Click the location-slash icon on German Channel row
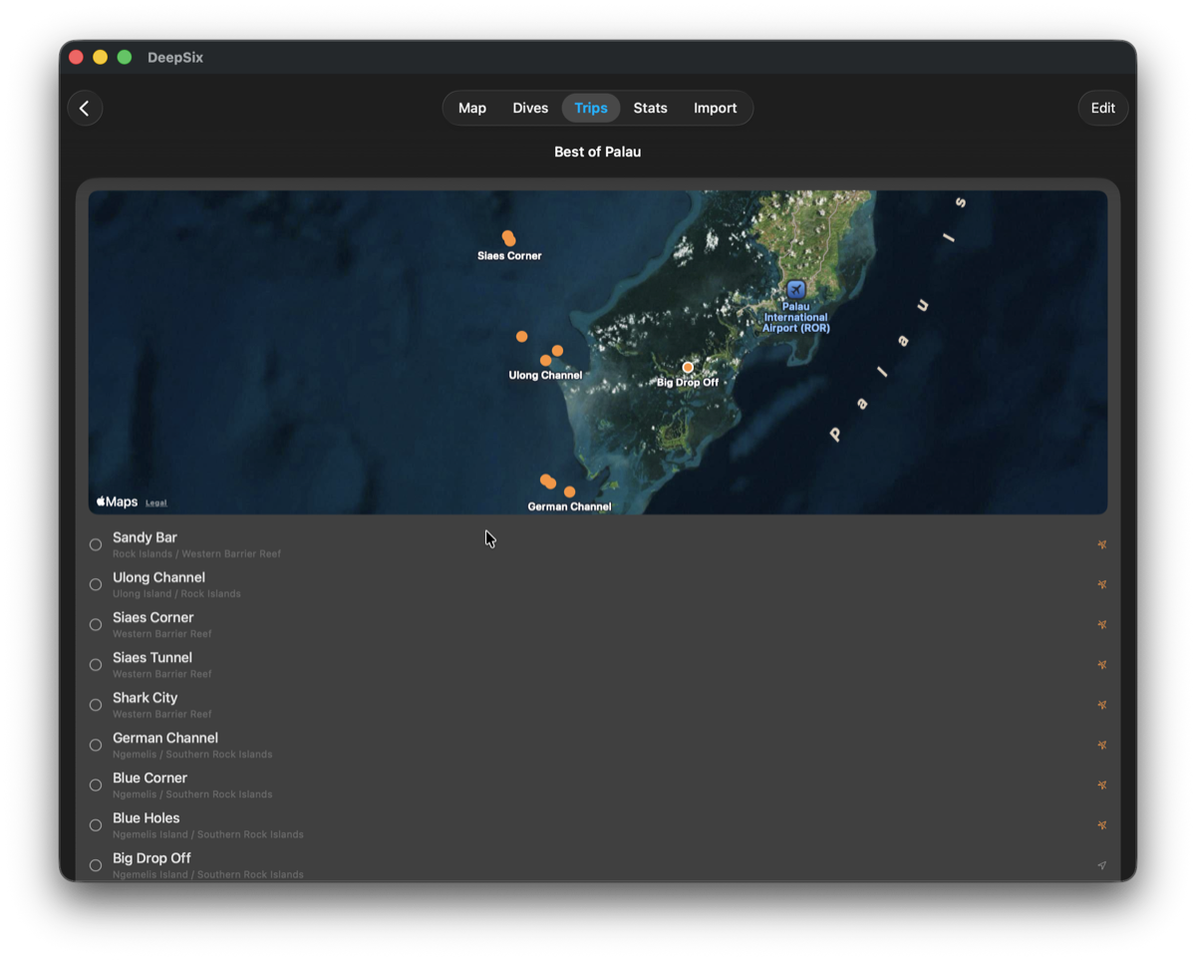Image resolution: width=1196 pixels, height=960 pixels. (x=1101, y=745)
